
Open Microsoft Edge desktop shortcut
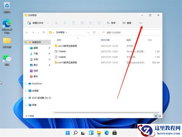pos(7,26)
